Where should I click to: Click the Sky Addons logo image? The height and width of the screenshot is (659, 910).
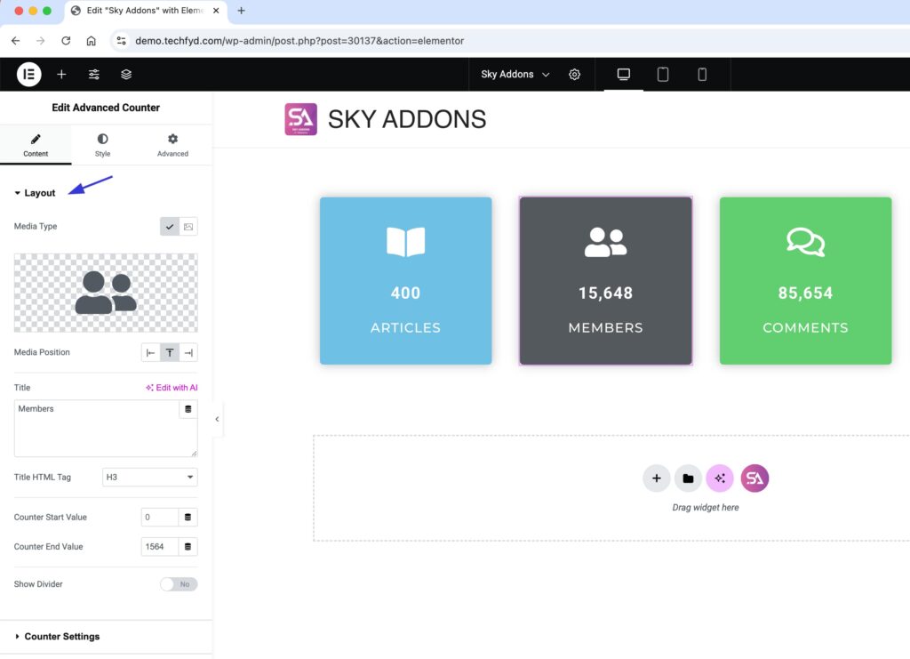[x=300, y=119]
